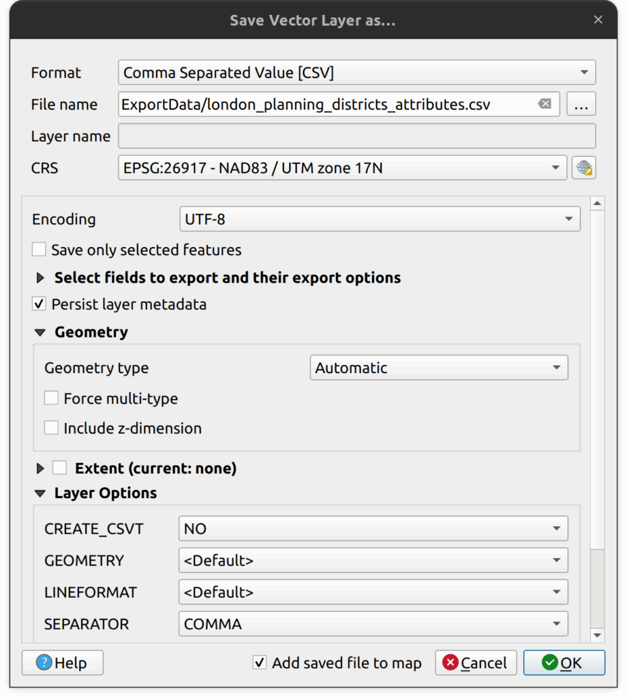This screenshot has width=627, height=697.
Task: Uncheck Add saved file to map
Action: pos(260,663)
